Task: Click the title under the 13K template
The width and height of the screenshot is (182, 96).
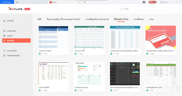Action: [x=79, y=51]
